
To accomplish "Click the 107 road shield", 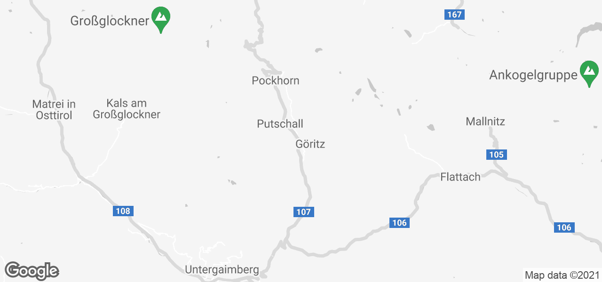I will point(304,212).
